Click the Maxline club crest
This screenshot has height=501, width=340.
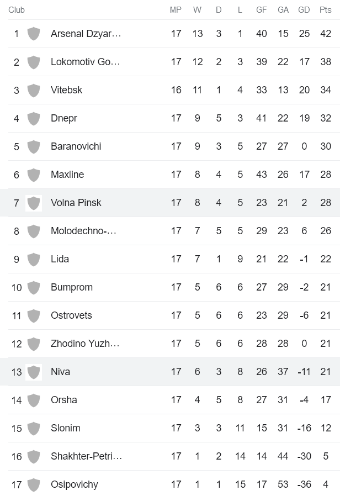33,175
